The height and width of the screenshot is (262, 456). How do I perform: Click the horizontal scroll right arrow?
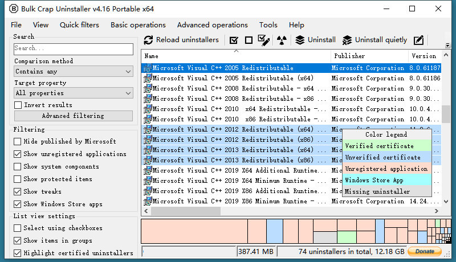[436, 211]
